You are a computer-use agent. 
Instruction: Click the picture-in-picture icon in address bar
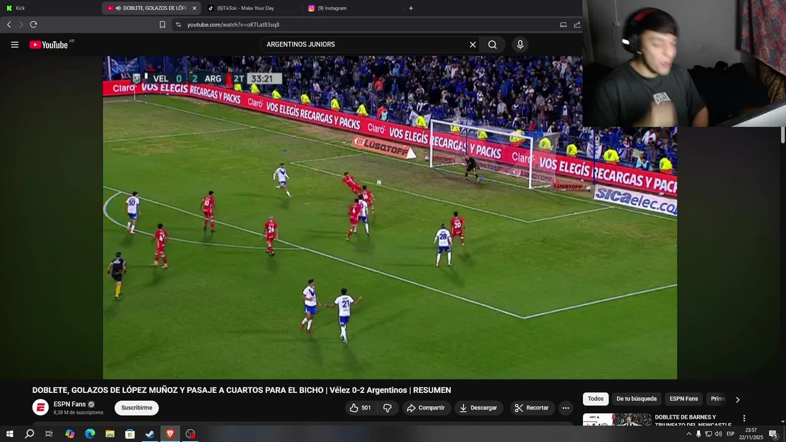[x=563, y=25]
